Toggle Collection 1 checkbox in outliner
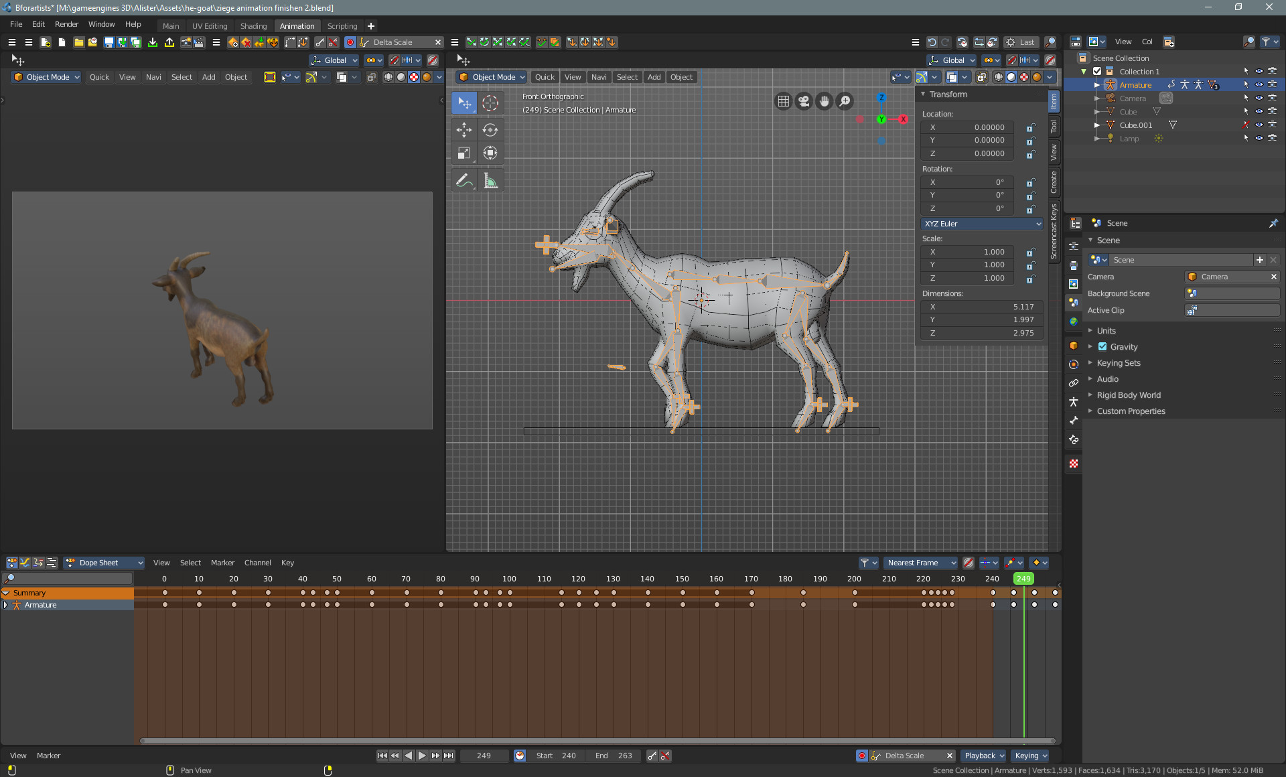Viewport: 1286px width, 777px height. pyautogui.click(x=1097, y=72)
